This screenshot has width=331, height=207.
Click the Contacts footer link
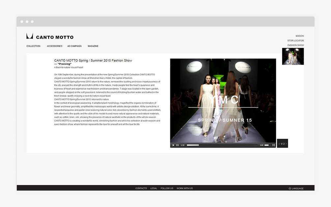click(x=141, y=188)
